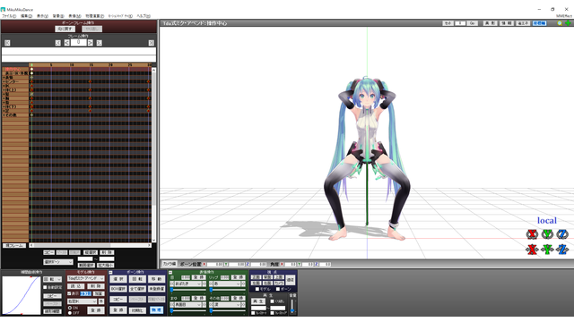Click the blue Z rotation axis icon

562,234
